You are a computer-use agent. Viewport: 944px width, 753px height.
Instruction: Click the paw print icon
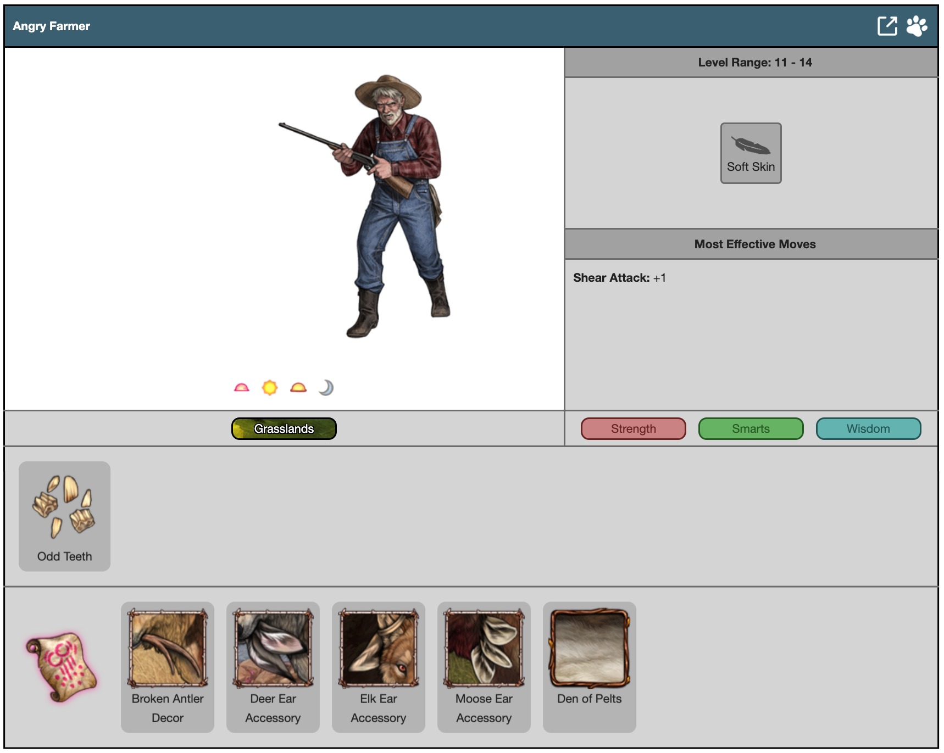pyautogui.click(x=917, y=26)
